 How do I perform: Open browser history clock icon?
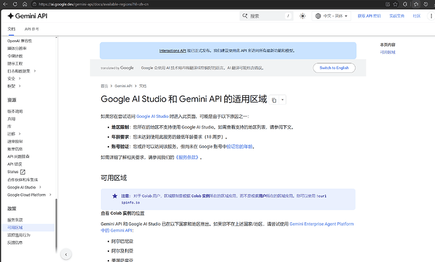pyautogui.click(x=426, y=4)
